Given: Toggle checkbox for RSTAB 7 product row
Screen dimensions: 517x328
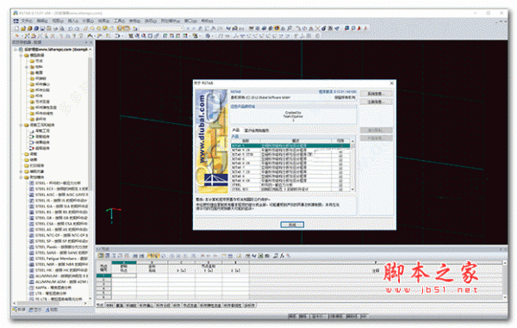Looking at the screenshot, I should click(x=340, y=168).
